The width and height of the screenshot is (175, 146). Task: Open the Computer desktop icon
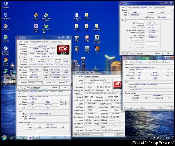[x=6, y=5]
